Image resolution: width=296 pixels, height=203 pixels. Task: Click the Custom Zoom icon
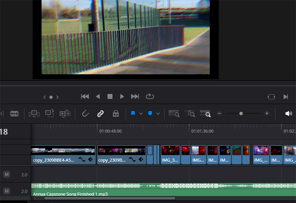click(205, 114)
